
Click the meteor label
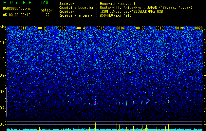click(x=47, y=10)
